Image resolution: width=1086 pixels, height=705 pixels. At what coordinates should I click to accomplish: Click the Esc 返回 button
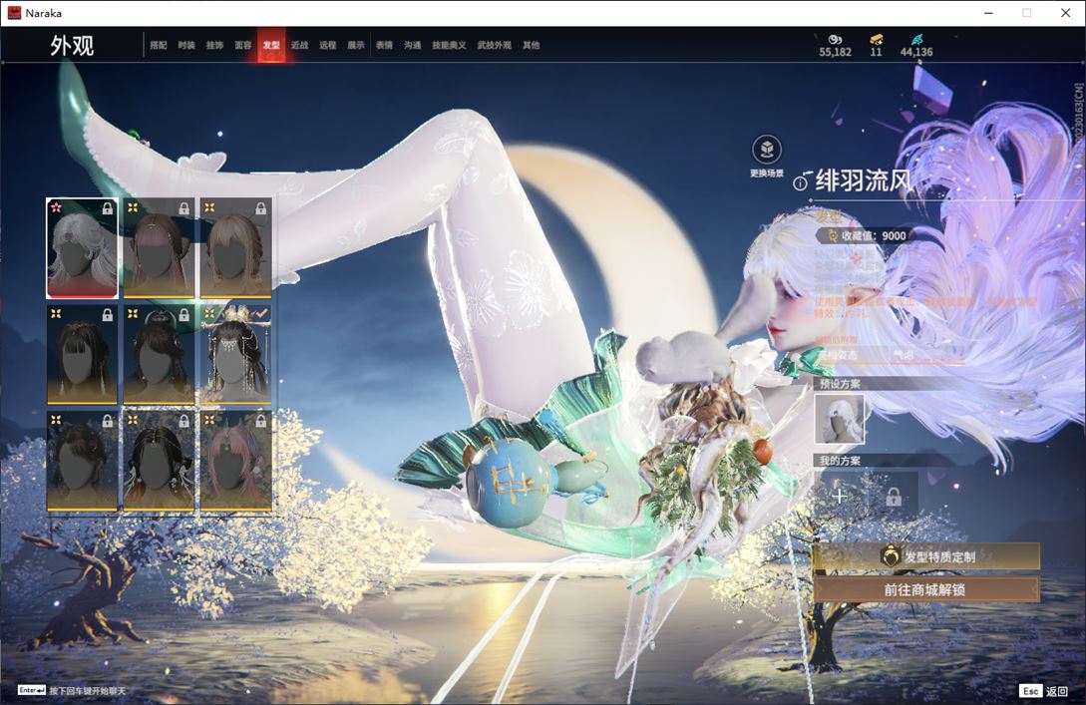(x=1044, y=691)
